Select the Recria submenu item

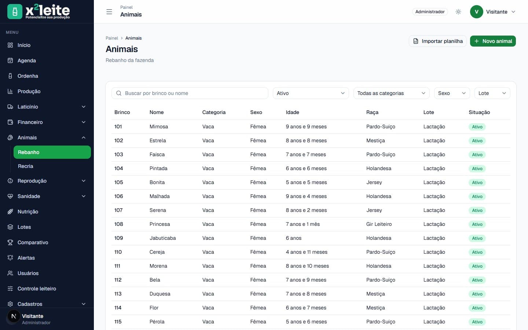click(x=52, y=166)
